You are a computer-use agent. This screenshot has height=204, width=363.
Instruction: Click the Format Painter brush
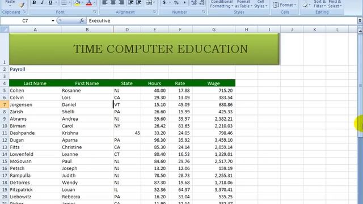(22, 5)
